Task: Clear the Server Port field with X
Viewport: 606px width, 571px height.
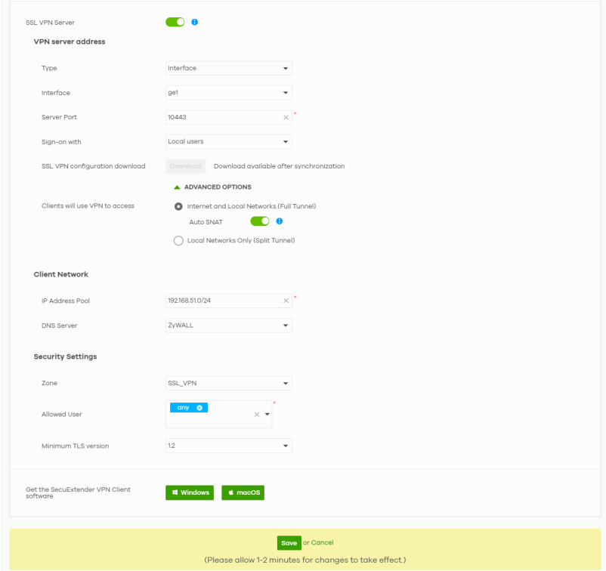Action: pyautogui.click(x=286, y=117)
